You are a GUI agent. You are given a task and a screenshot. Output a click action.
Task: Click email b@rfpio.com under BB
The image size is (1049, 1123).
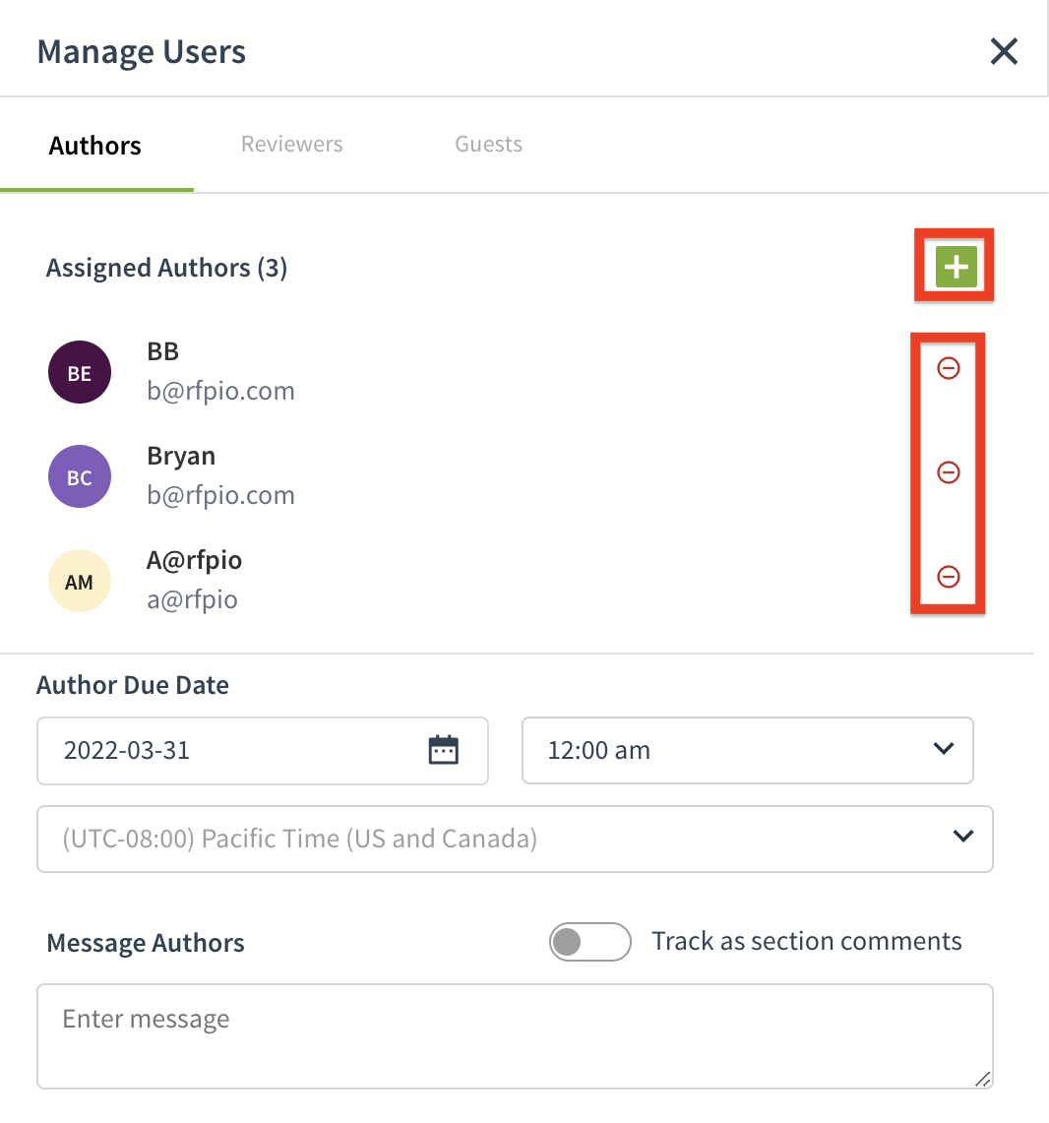220,391
